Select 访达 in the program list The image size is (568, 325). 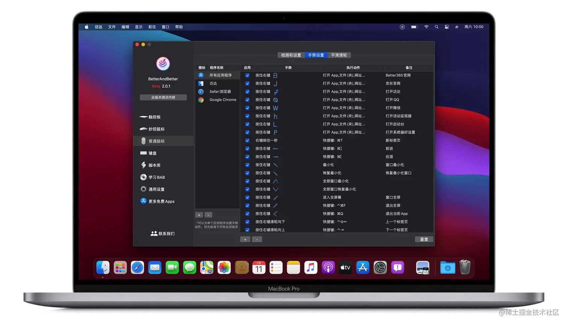pyautogui.click(x=218, y=84)
